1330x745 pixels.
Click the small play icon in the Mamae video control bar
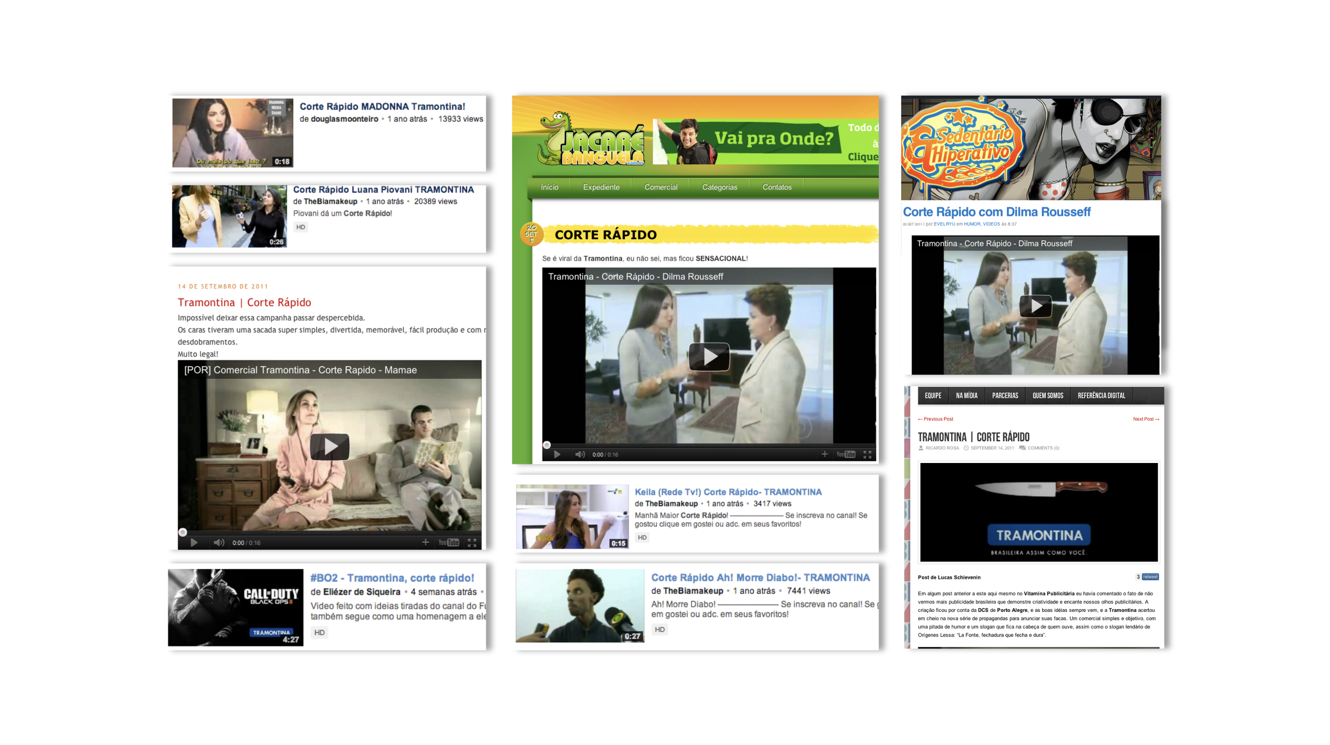coord(194,543)
